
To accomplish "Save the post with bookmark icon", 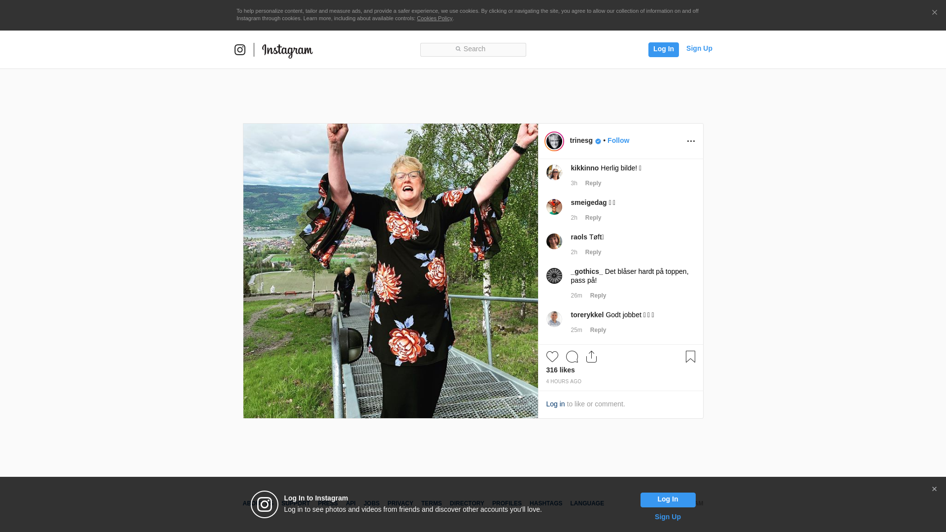I will [x=690, y=357].
